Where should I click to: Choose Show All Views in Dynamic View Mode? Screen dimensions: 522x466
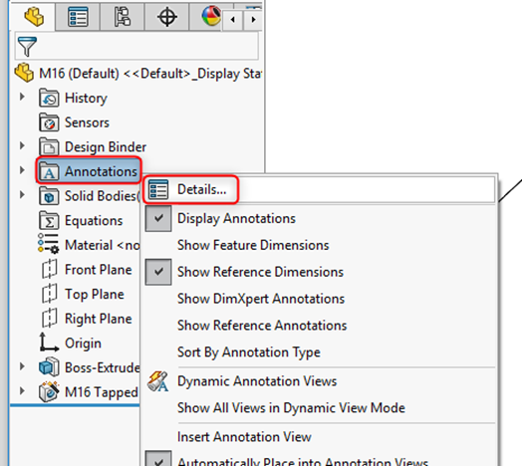(291, 408)
